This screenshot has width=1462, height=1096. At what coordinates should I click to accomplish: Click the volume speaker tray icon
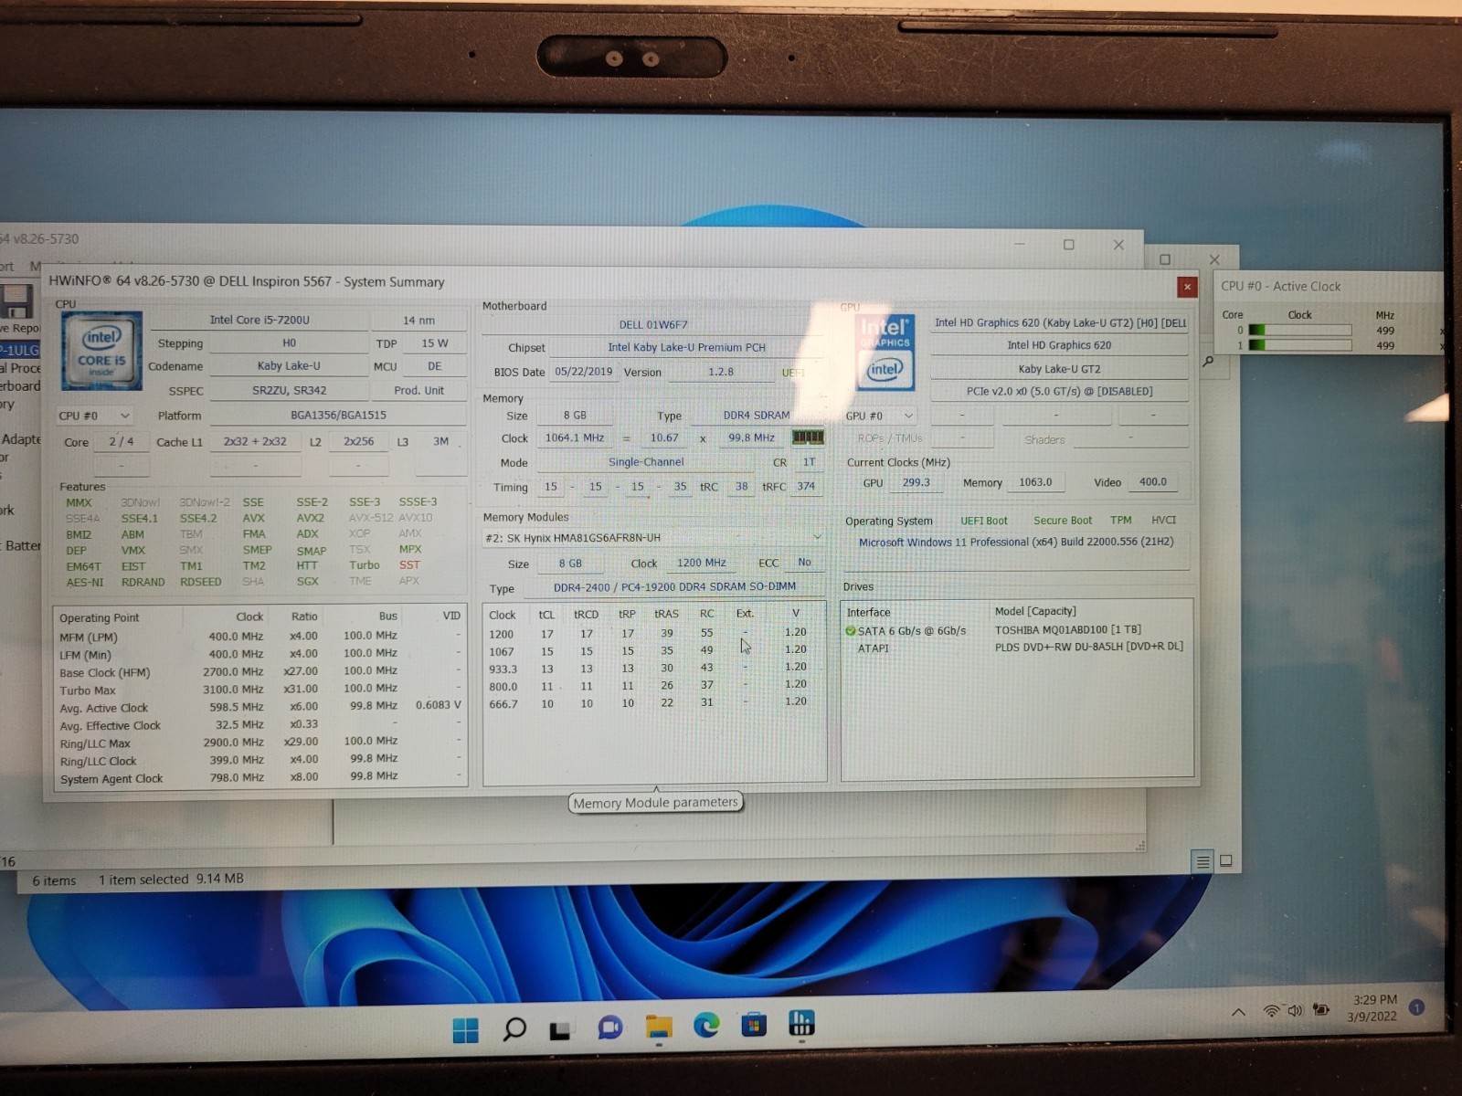(1295, 1010)
